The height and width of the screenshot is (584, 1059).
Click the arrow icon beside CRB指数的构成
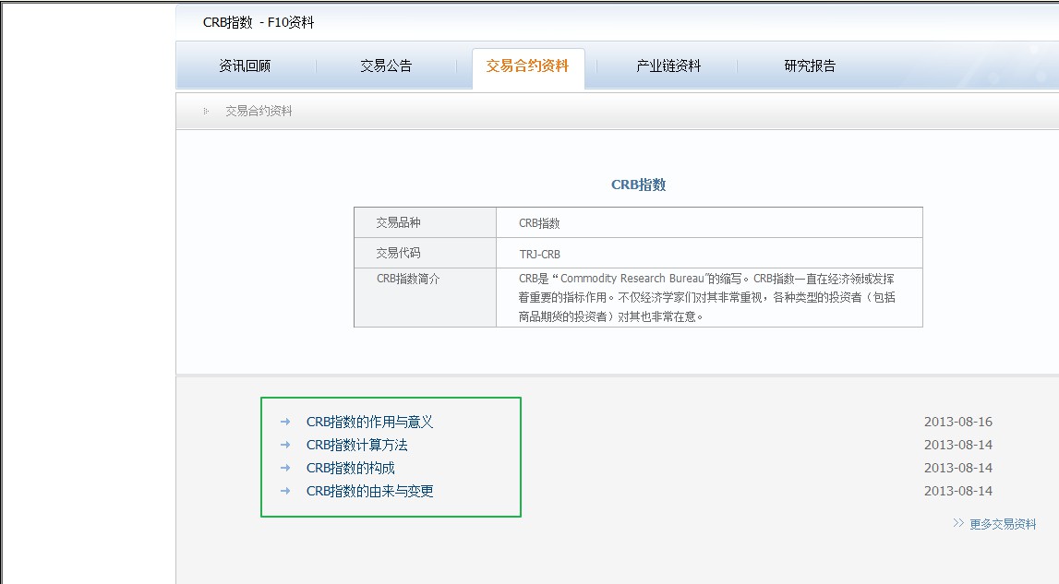point(285,468)
